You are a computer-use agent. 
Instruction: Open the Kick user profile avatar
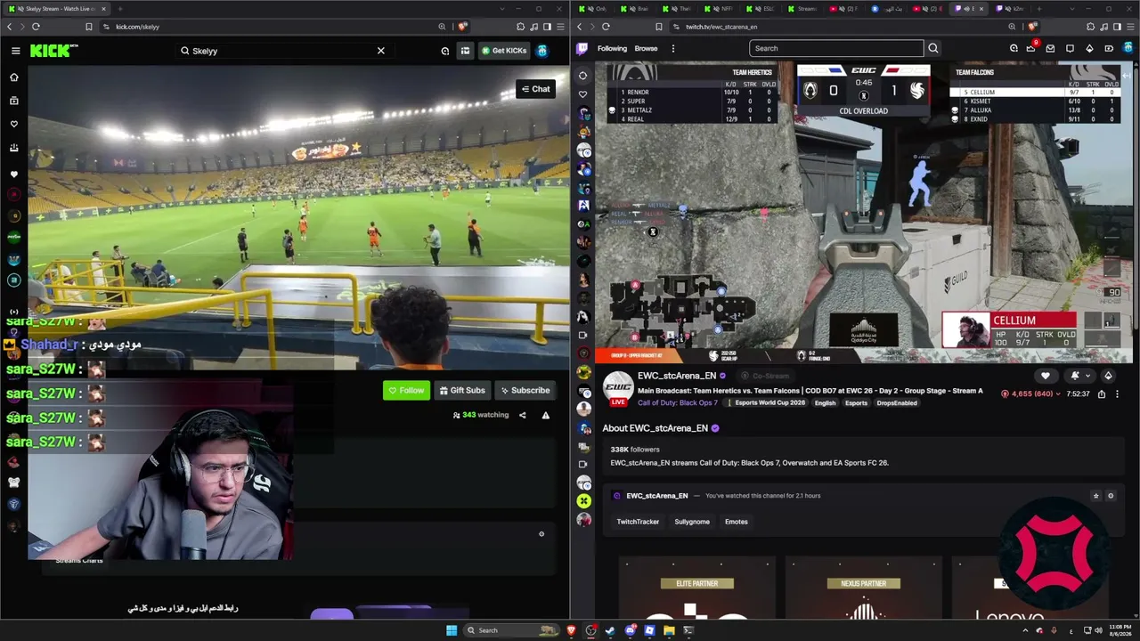542,51
